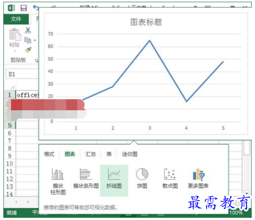The image size is (255, 220).
Task: Click the sheet tab scroll right arrow
Action: (28, 202)
